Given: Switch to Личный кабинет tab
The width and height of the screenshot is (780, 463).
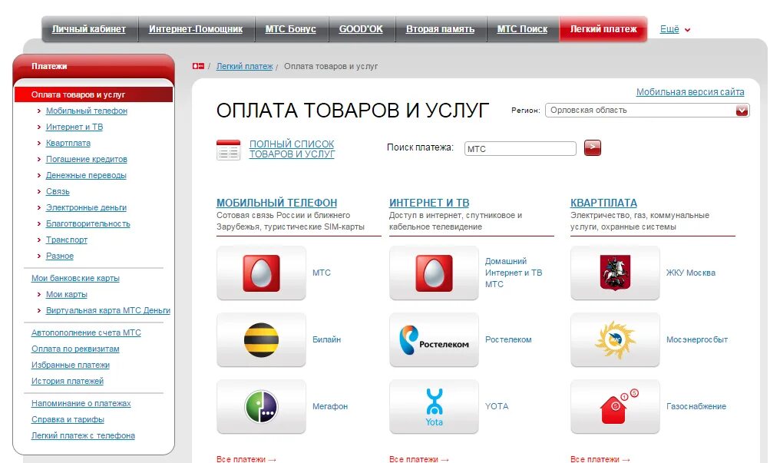Looking at the screenshot, I should click(88, 29).
